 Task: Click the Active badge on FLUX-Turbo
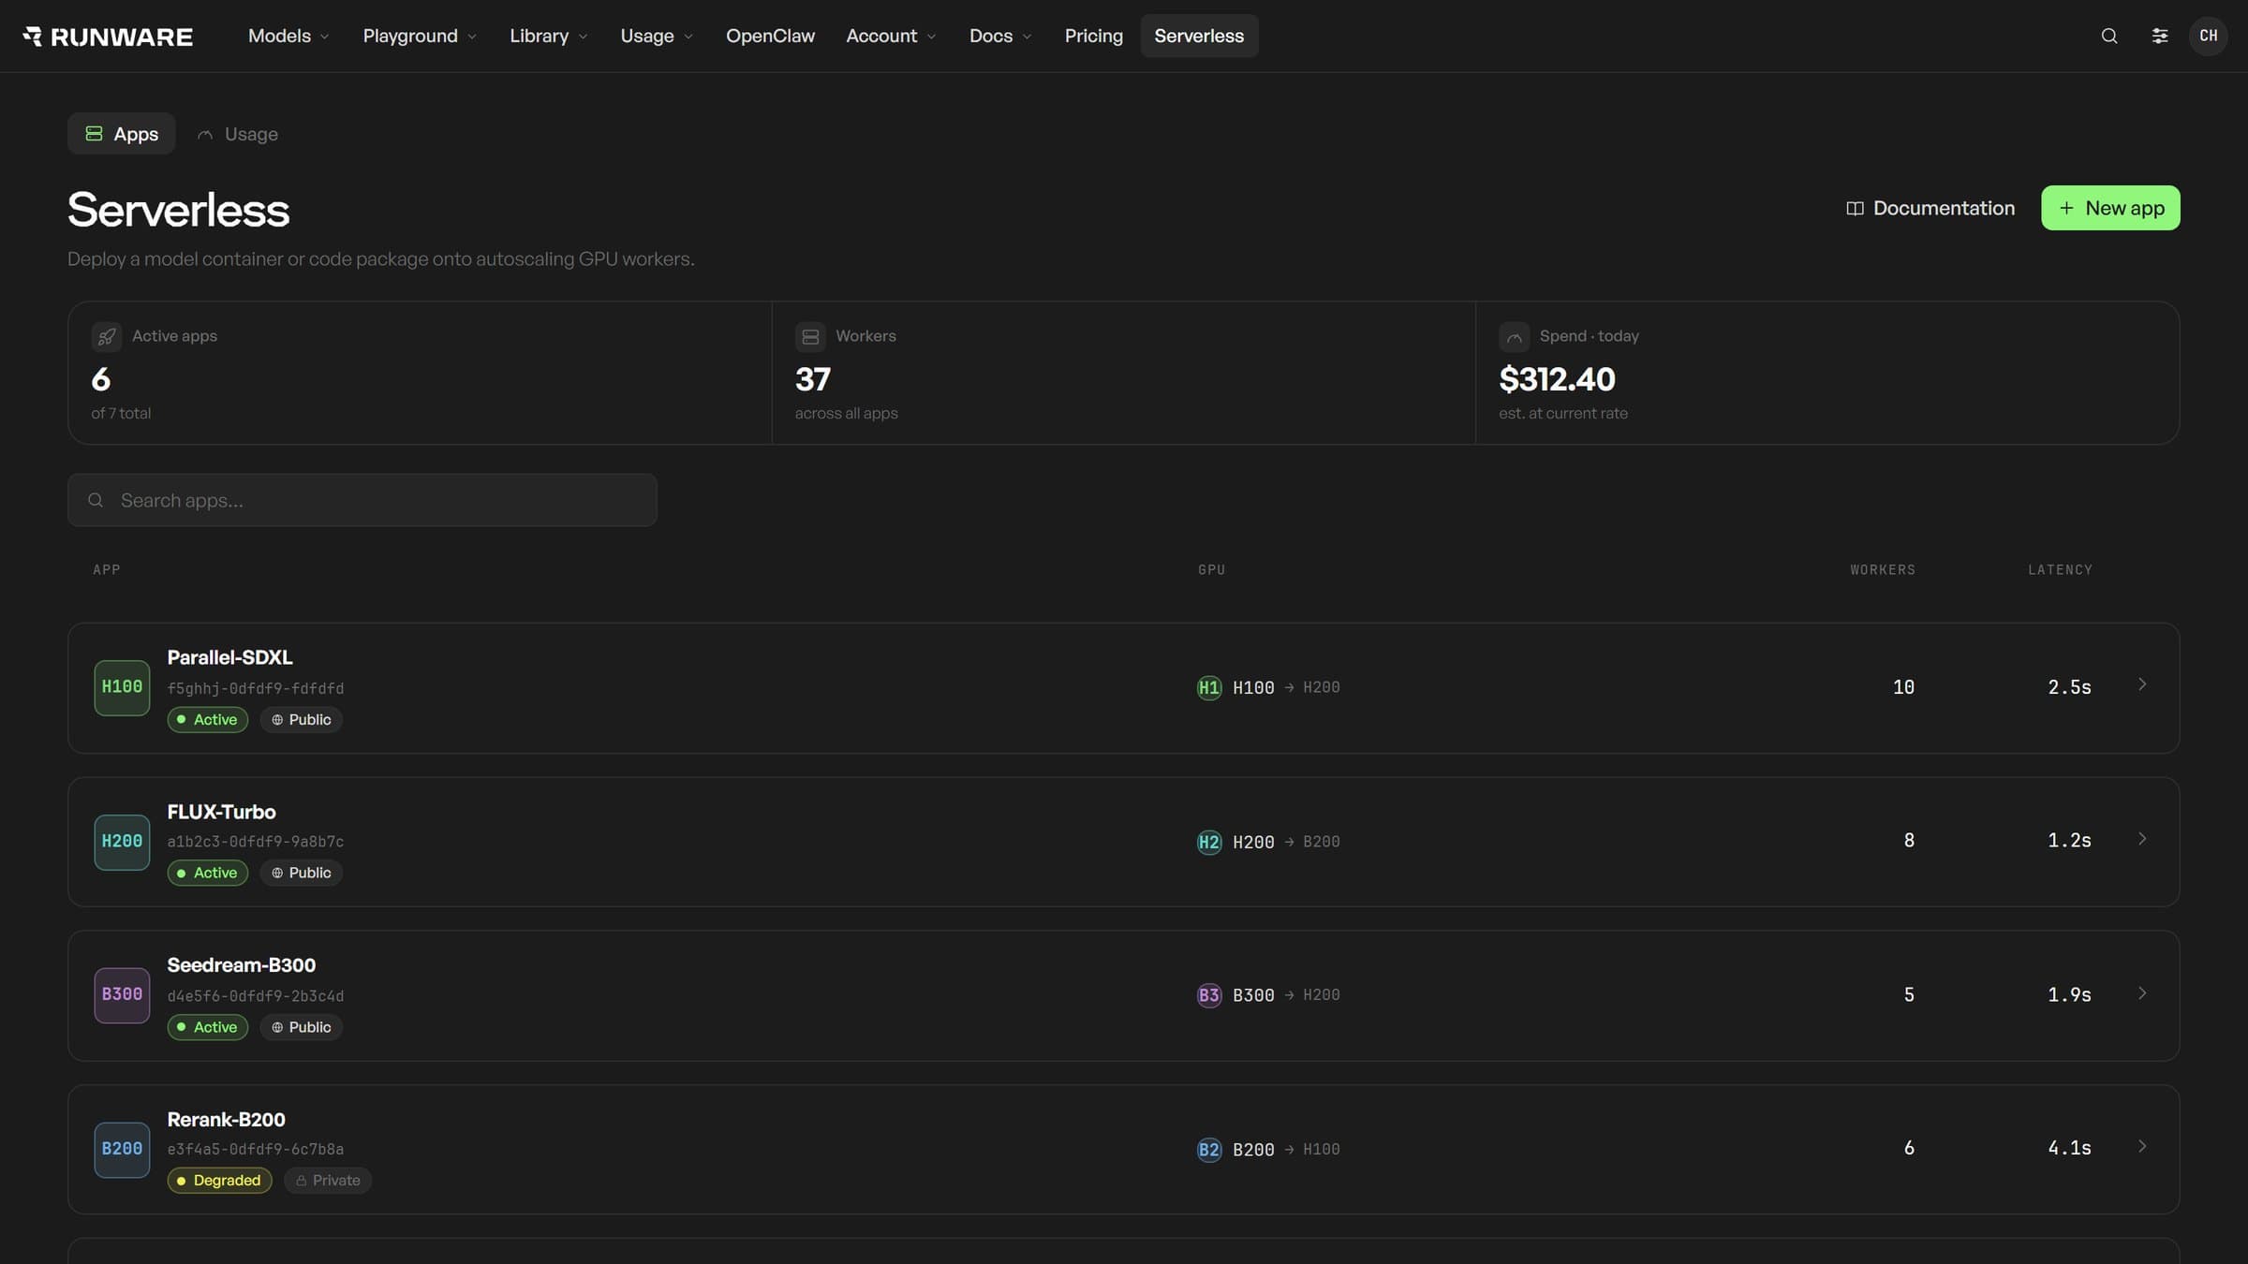pyautogui.click(x=207, y=874)
